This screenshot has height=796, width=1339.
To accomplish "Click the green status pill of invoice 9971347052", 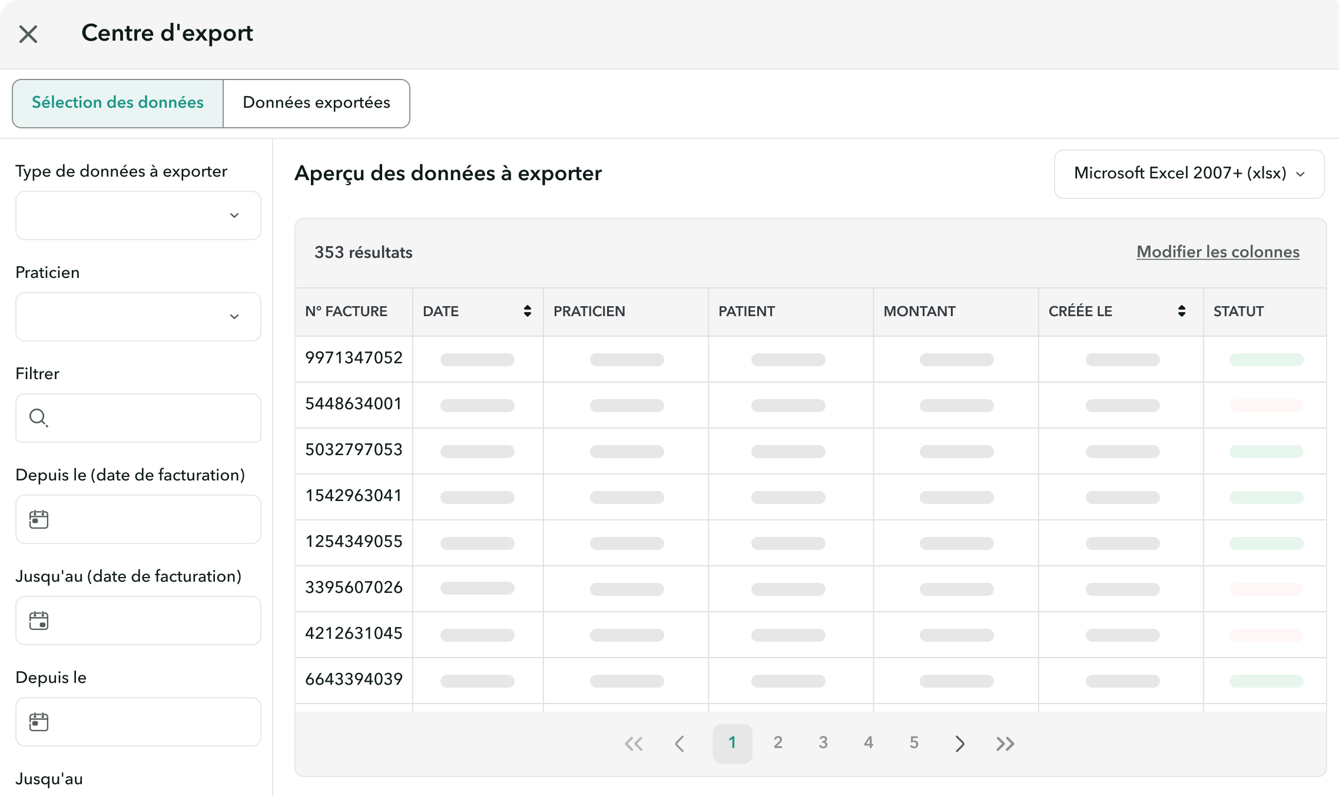I will click(x=1266, y=358).
